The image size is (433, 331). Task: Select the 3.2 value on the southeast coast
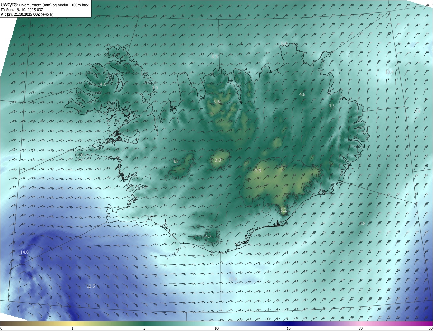pyautogui.click(x=283, y=210)
